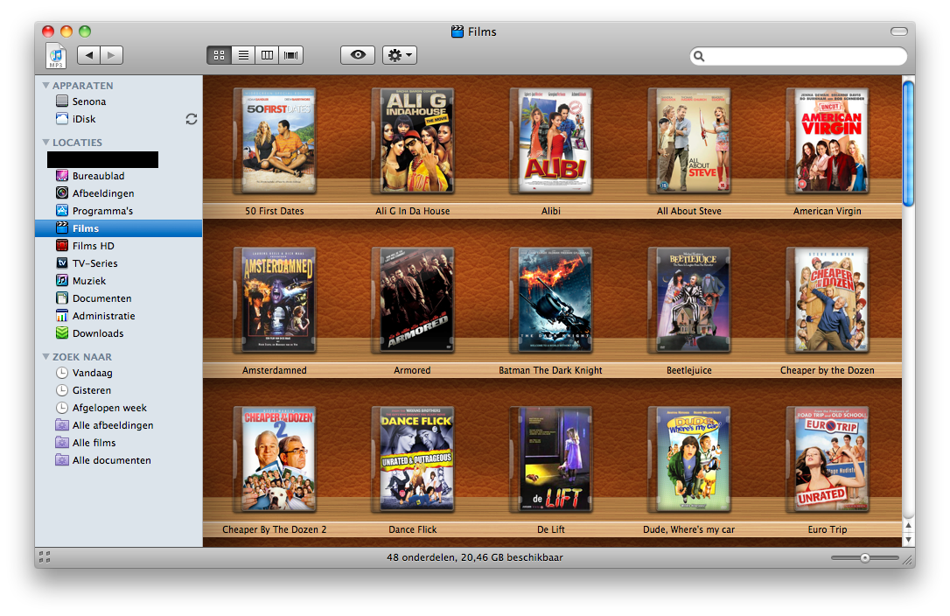
Task: Click the 'Beetlejuice' file name label
Action: coord(688,370)
